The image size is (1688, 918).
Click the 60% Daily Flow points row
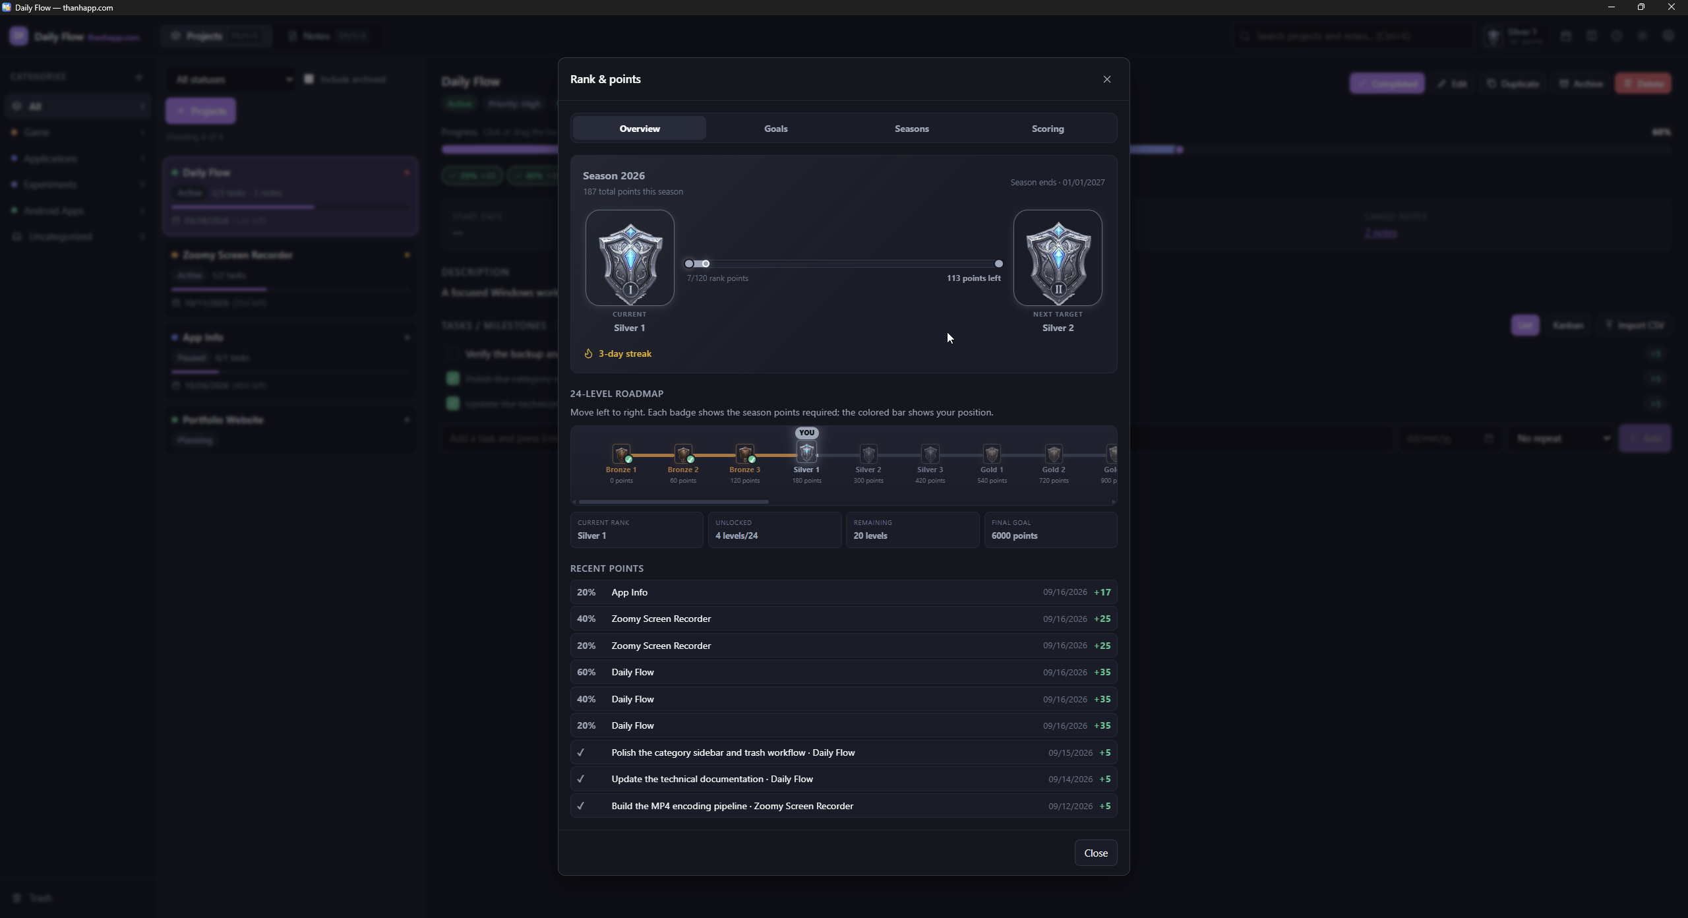pos(843,672)
